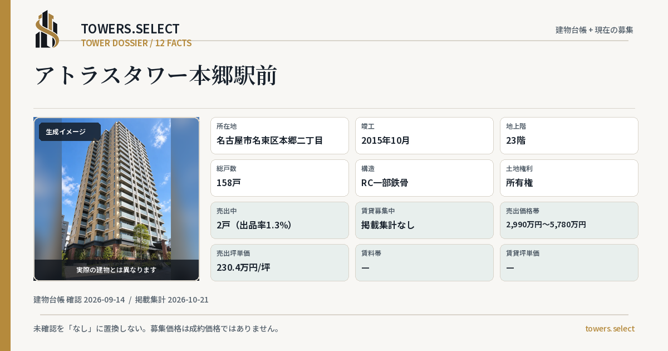This screenshot has width=668, height=351.
Task: Select the TOWER DOSSIER / 12 FACTS subtitle
Action: pyautogui.click(x=136, y=43)
